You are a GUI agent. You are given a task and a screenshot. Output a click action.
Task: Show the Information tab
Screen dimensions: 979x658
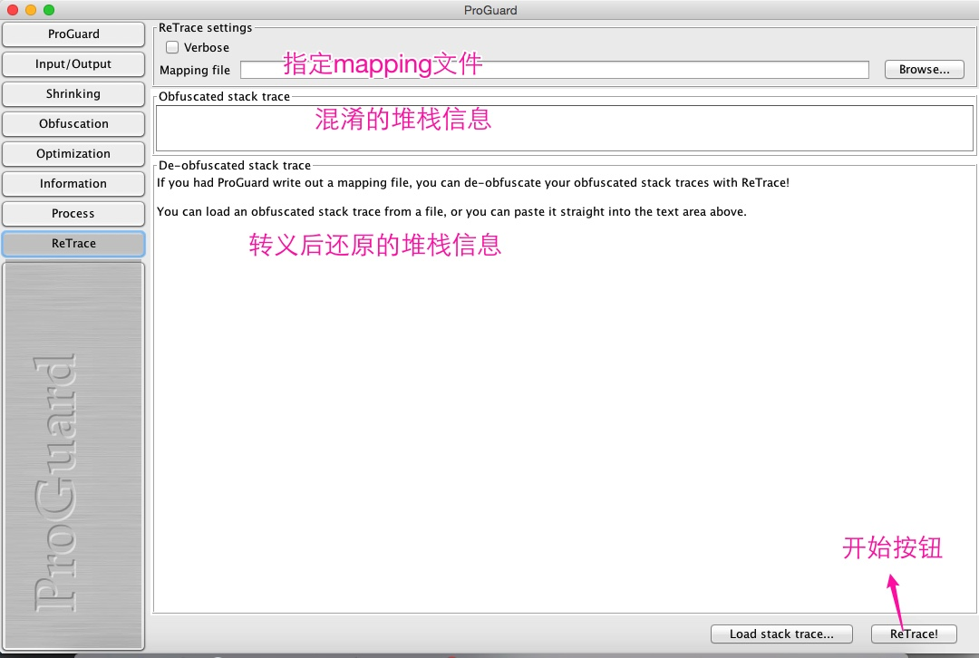pyautogui.click(x=73, y=184)
